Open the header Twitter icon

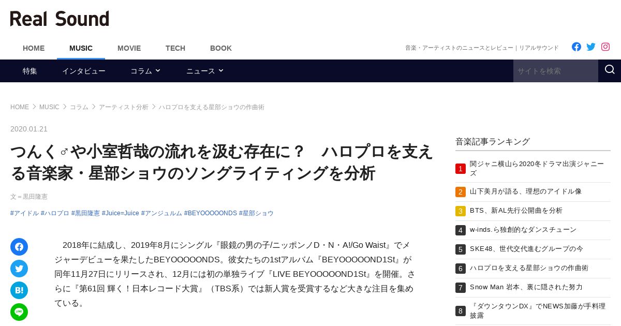coord(591,47)
